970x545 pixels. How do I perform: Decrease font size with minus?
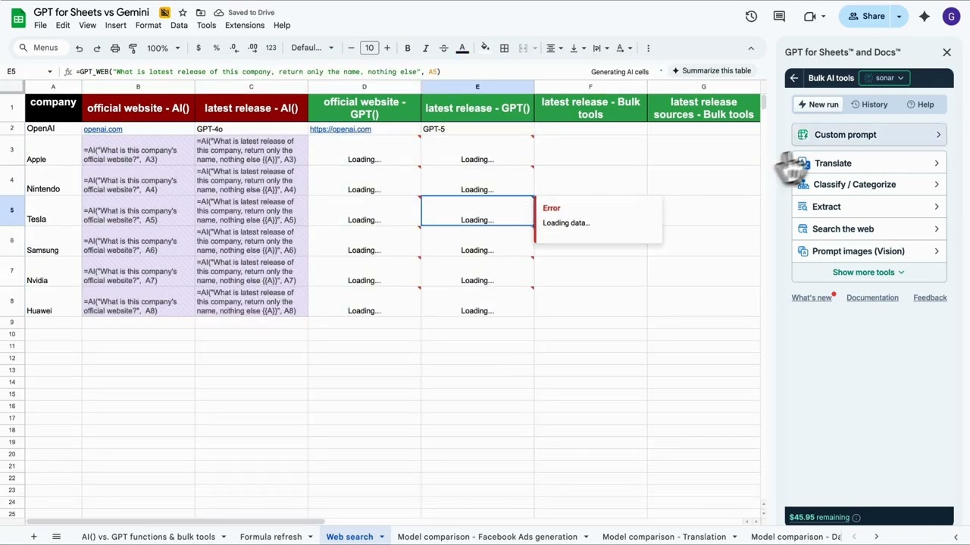[351, 48]
